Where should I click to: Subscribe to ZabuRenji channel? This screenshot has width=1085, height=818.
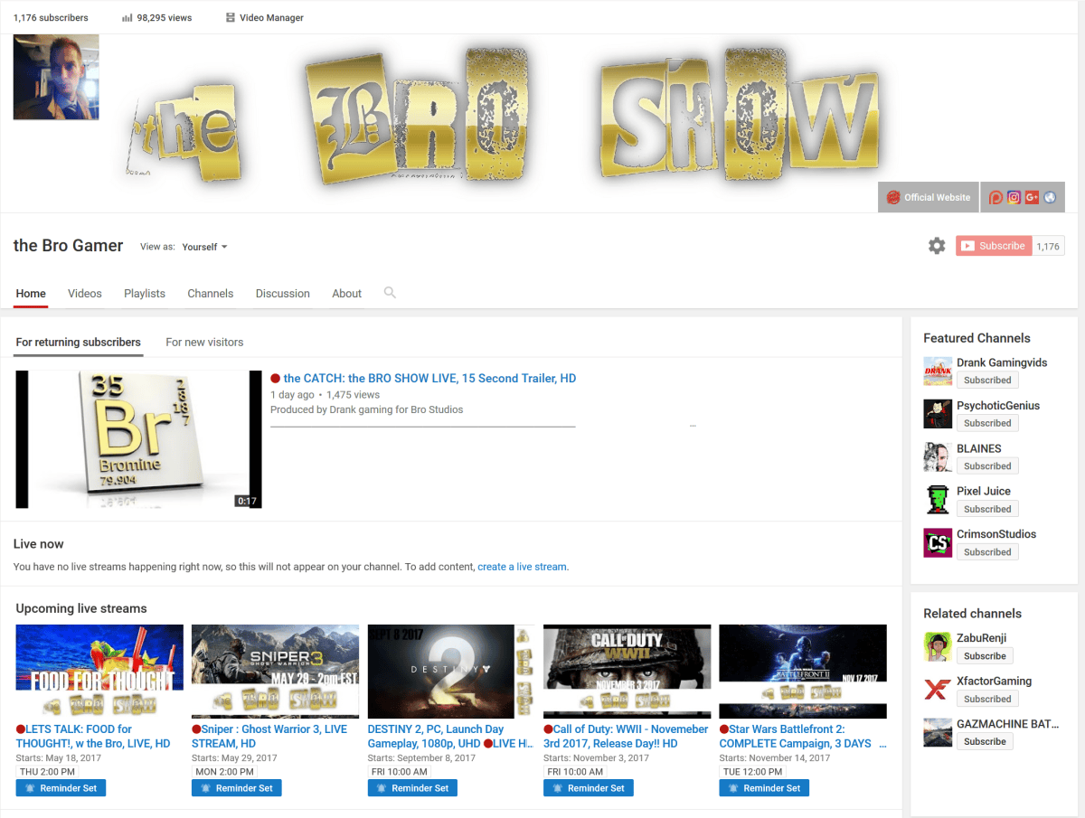click(985, 656)
